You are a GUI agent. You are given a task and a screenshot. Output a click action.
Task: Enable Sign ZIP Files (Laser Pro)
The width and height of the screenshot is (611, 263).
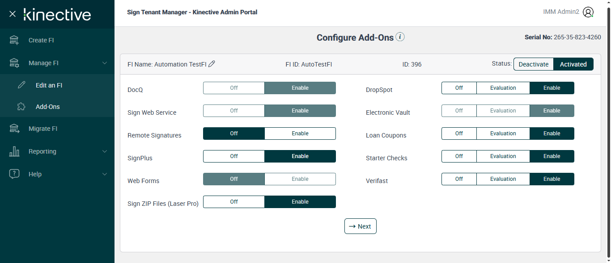(300, 202)
